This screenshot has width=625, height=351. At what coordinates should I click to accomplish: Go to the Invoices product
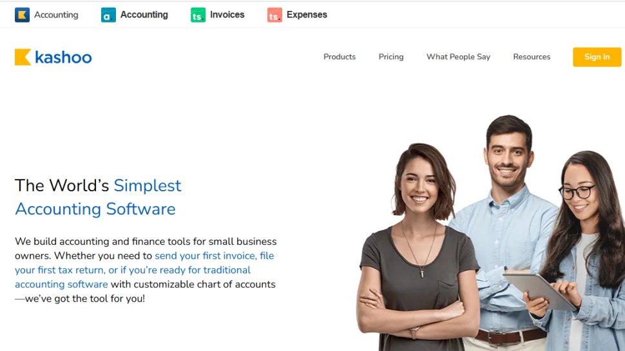(x=227, y=15)
